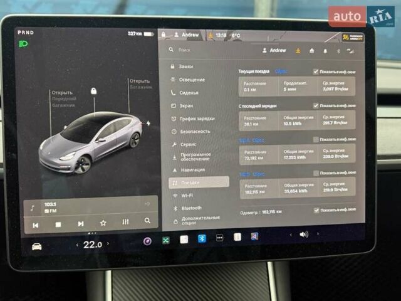This screenshot has height=301, width=401.
Task: Open the Замки settings menu
Action: pos(185,66)
